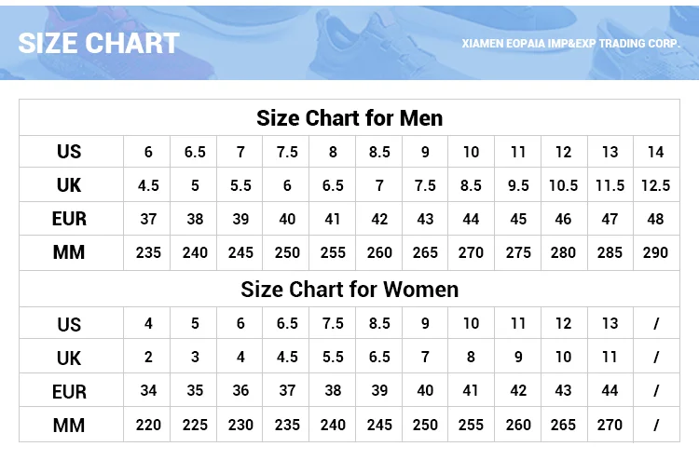Screen dimensions: 699x460
Task: Click the 270 MM cell in Women's chart
Action: [x=610, y=426]
